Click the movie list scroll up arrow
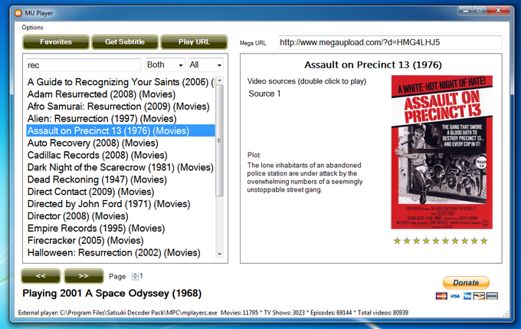Screen dimensions: 521x329 [x=219, y=81]
